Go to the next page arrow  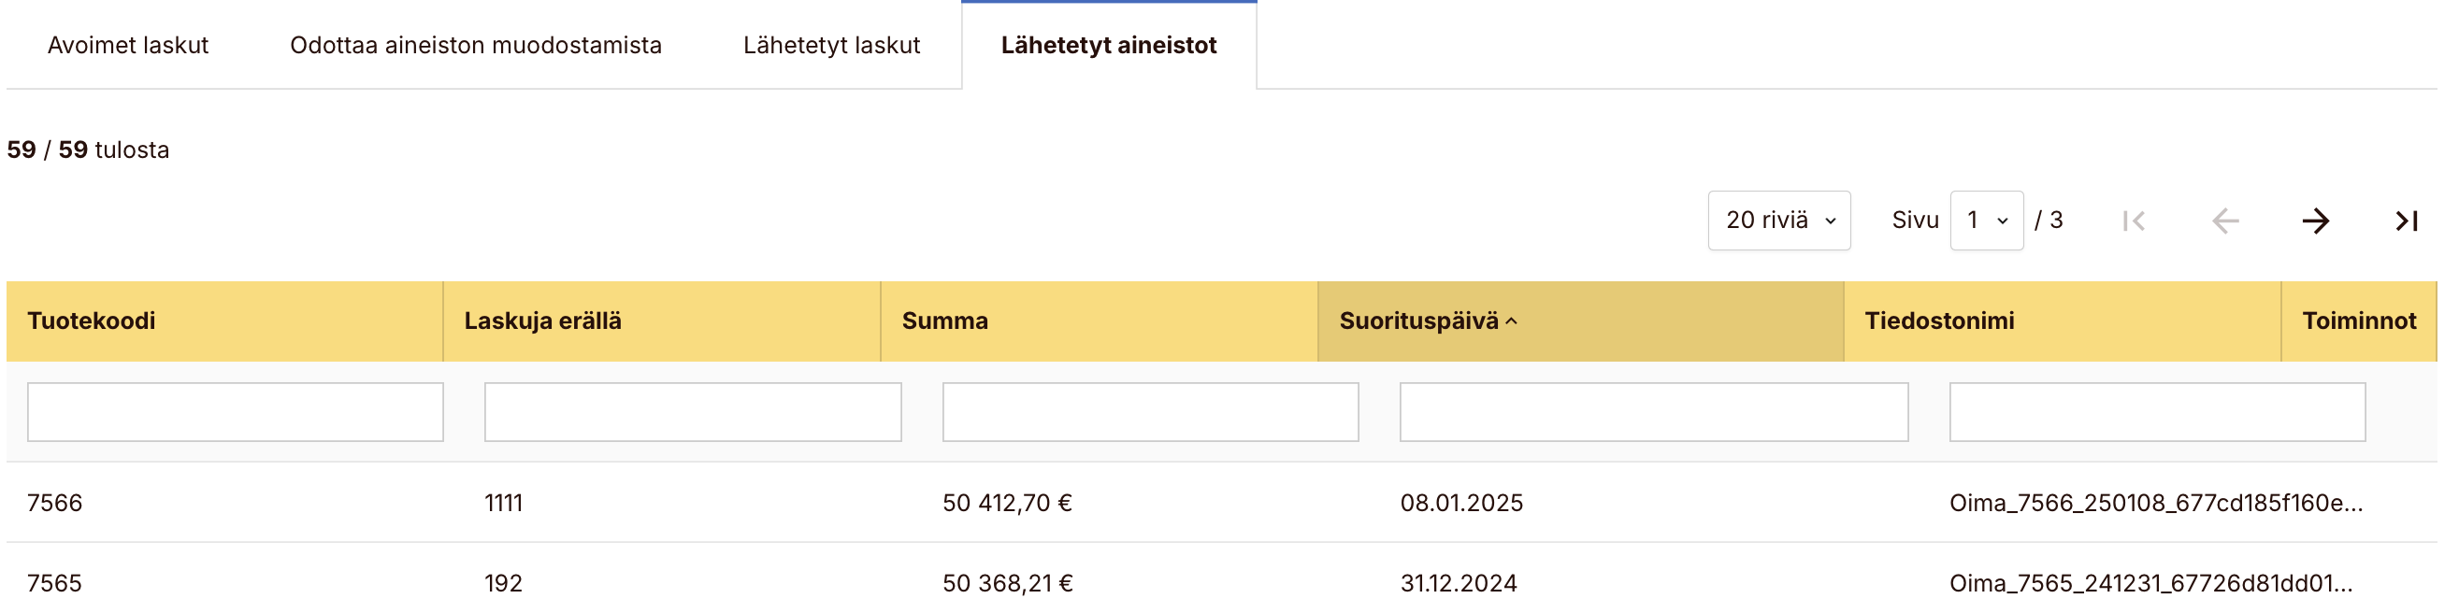[x=2315, y=221]
